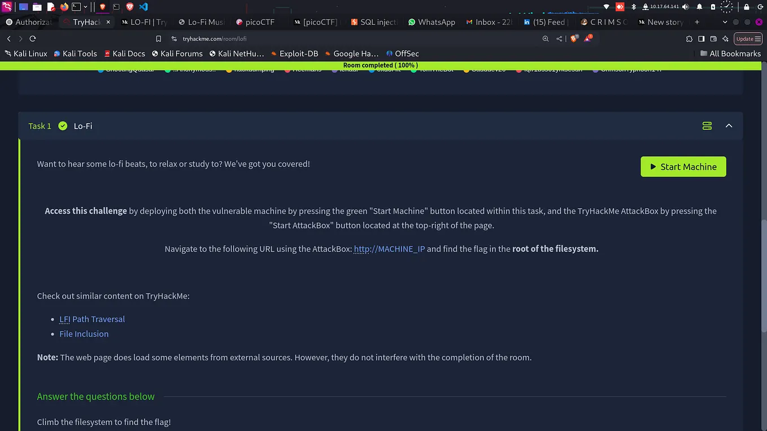Viewport: 767px width, 431px height.
Task: Click the address bar showing tryhackme.com/room/lofi
Action: (215, 38)
